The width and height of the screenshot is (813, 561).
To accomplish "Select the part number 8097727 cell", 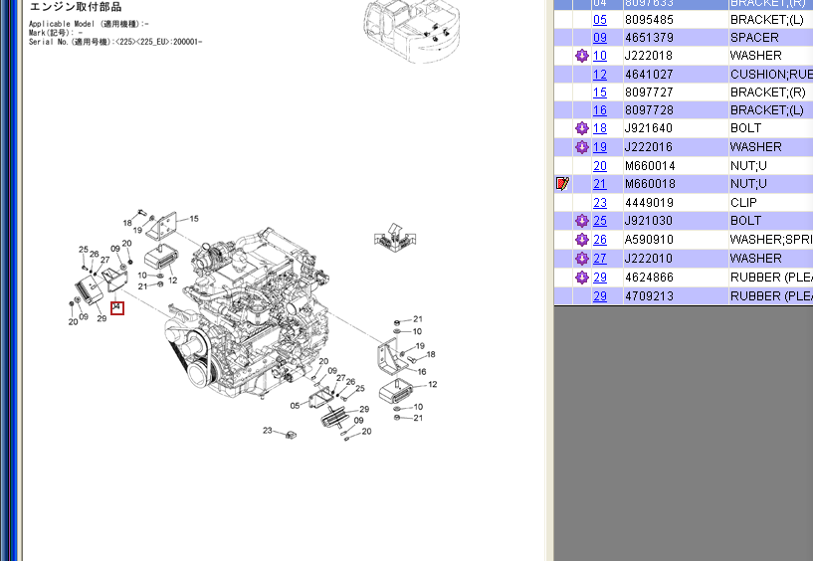I will pos(649,93).
